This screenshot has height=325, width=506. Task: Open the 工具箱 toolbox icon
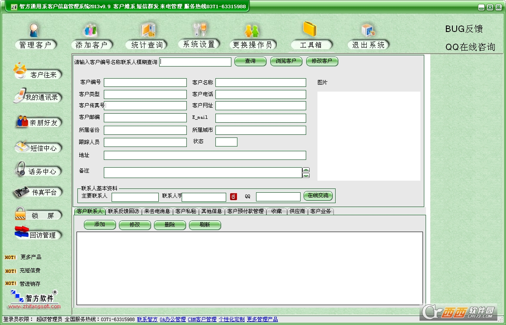pos(310,30)
